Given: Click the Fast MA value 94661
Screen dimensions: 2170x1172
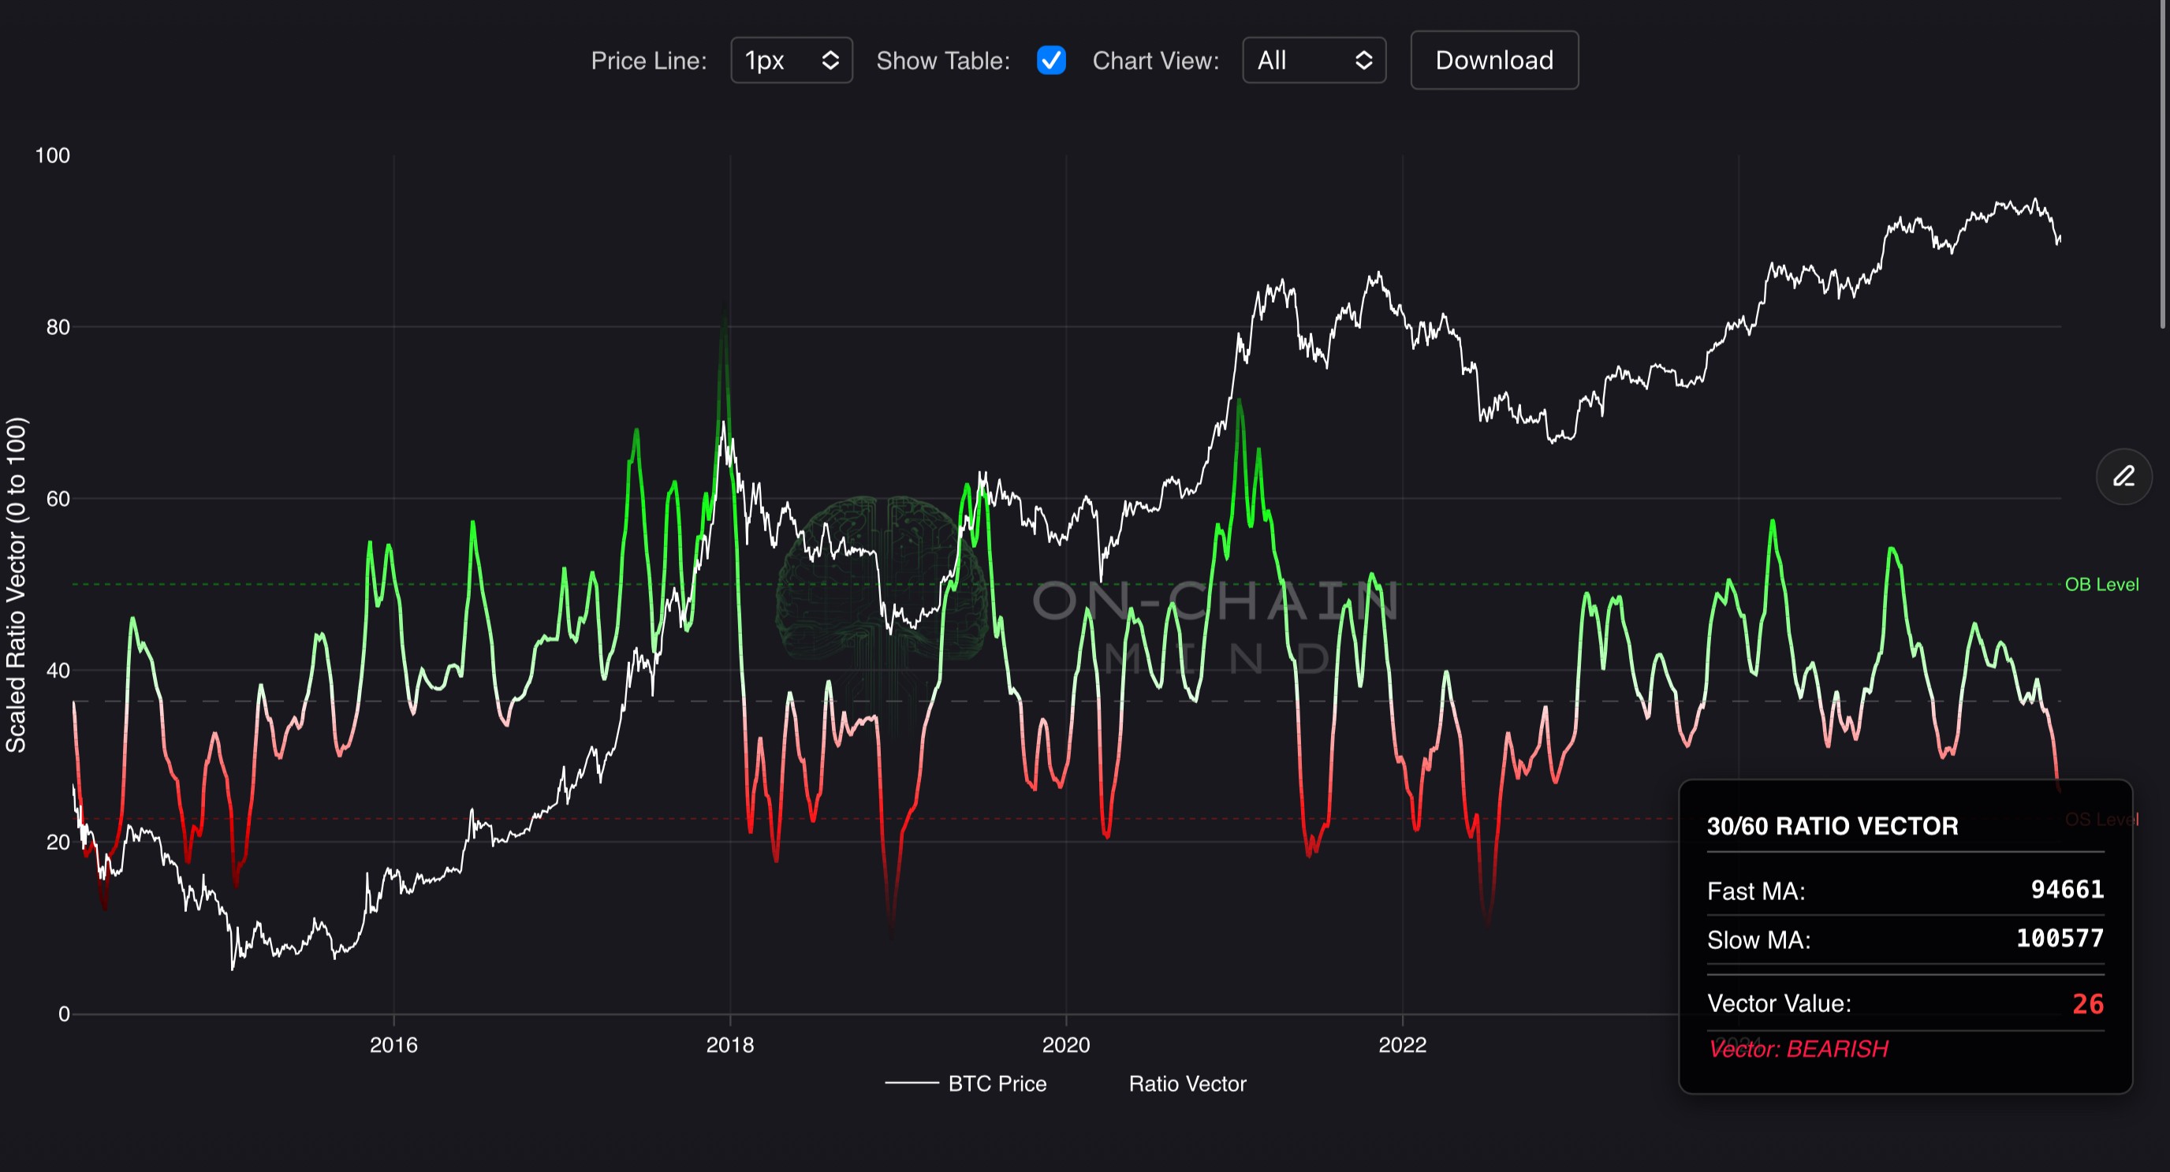Looking at the screenshot, I should [2067, 889].
